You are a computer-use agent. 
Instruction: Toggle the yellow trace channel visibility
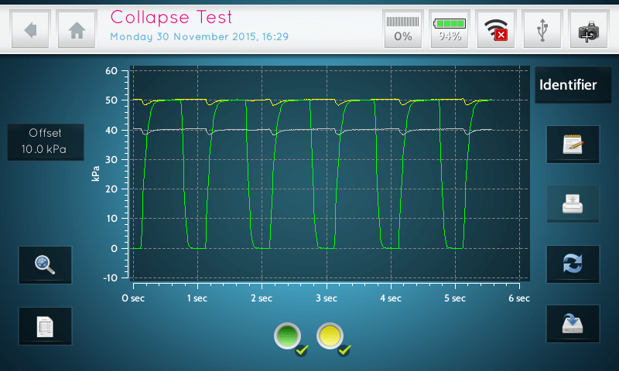(331, 336)
